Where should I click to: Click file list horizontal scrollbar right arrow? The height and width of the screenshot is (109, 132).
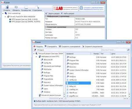click(x=127, y=99)
